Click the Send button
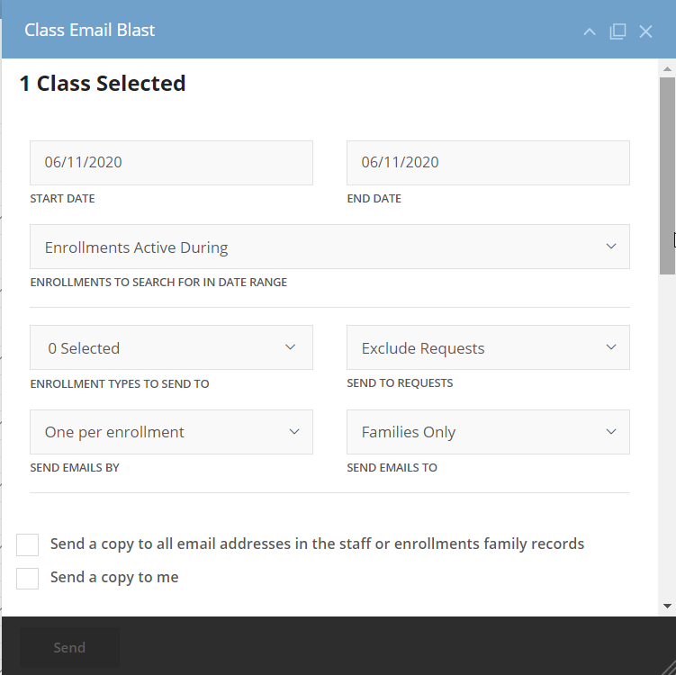The height and width of the screenshot is (675, 676). (69, 647)
